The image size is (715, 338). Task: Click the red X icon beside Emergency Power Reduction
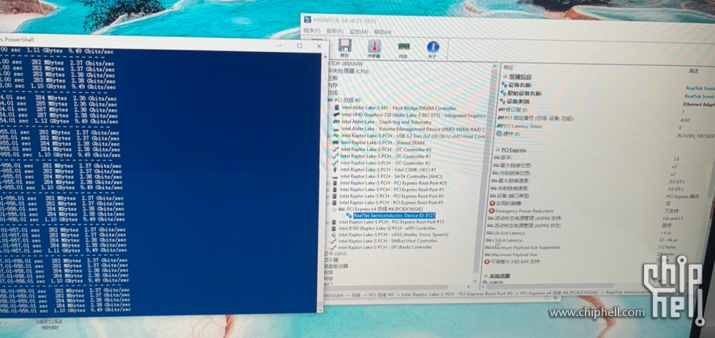coord(492,211)
